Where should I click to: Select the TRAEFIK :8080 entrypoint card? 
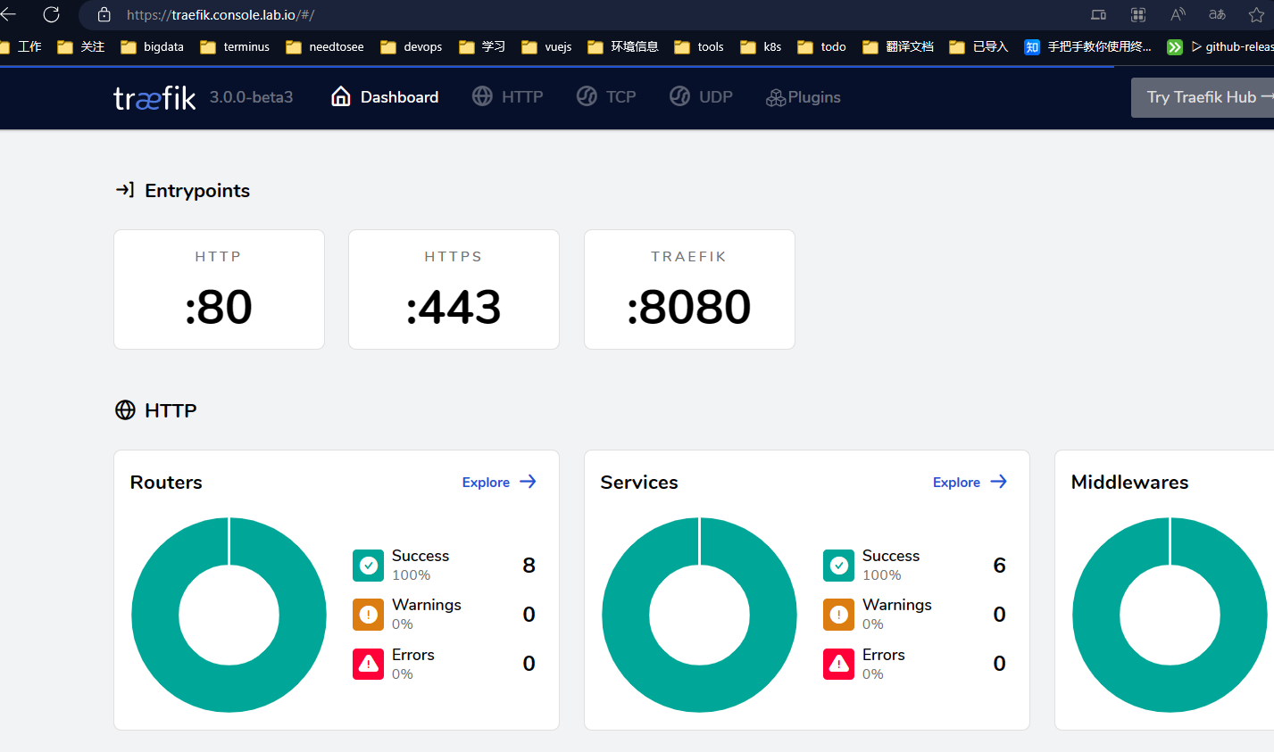689,289
